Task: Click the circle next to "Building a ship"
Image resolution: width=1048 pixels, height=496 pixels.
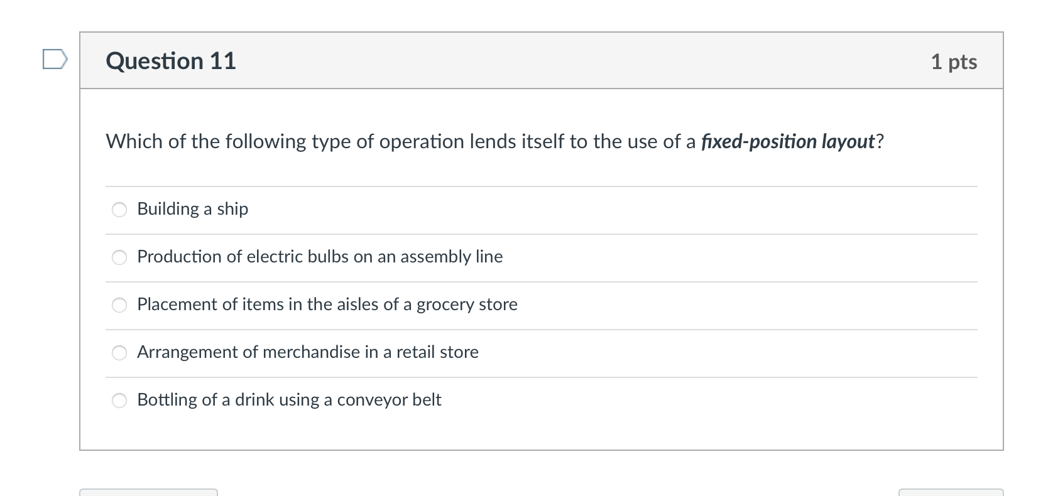Action: click(x=119, y=209)
